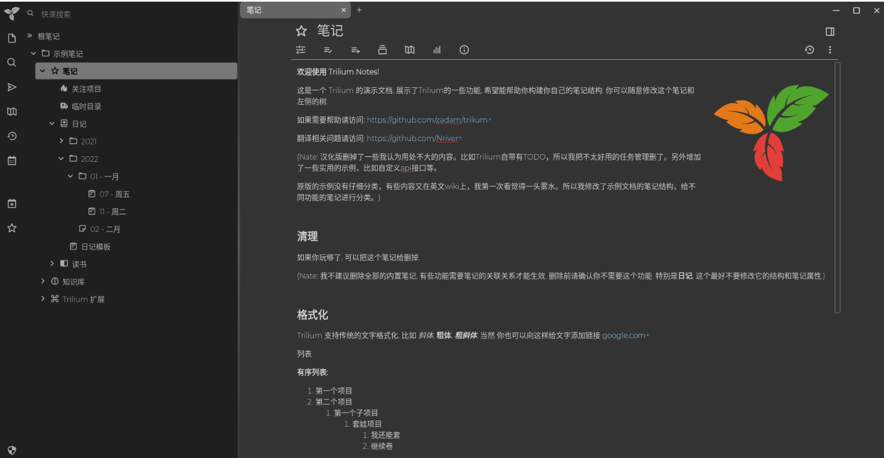Change the note icon beside the title
Viewport: 884px width, 458px height.
pos(302,31)
